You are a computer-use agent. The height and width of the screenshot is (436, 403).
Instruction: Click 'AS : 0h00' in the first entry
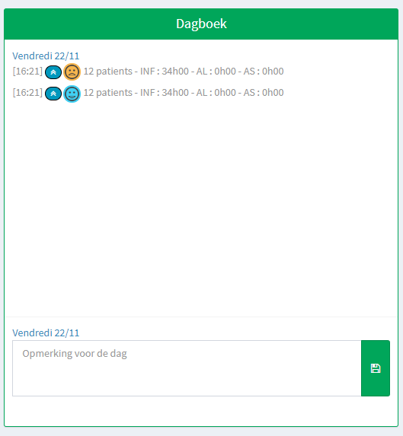coord(264,72)
